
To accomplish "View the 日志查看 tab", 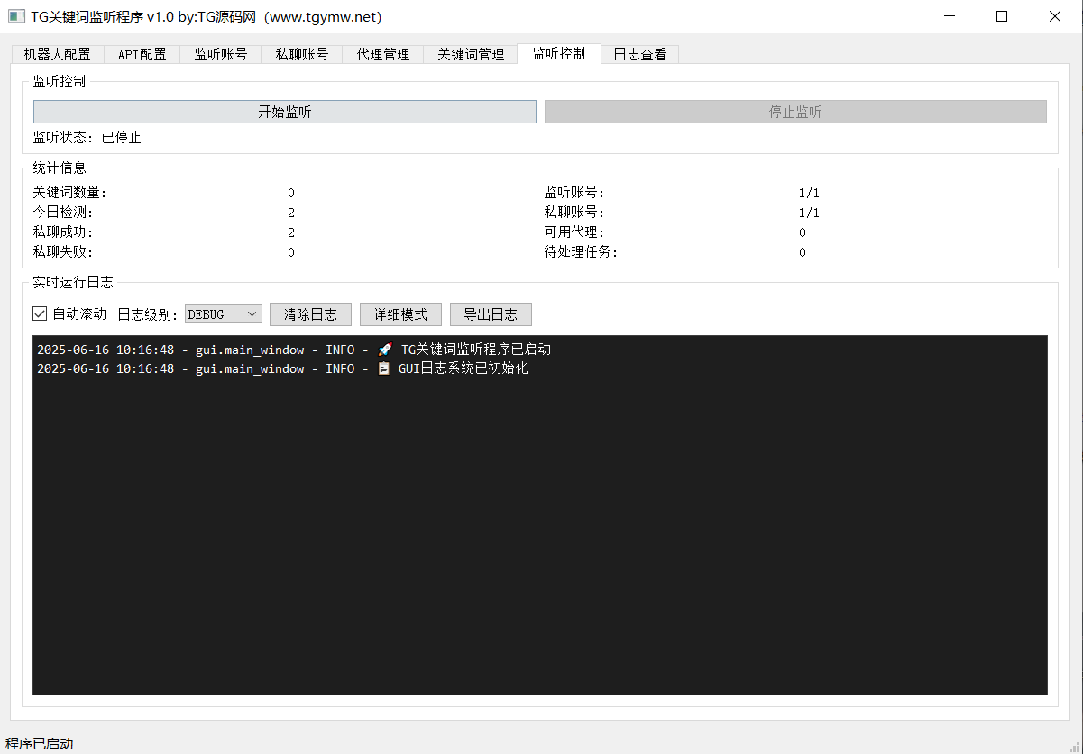I will tap(640, 55).
